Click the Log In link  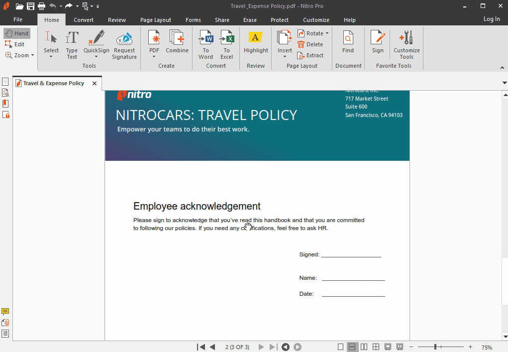pos(492,19)
